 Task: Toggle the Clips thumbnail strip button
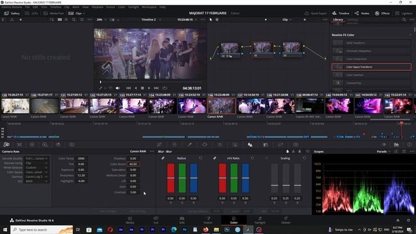coord(75,13)
